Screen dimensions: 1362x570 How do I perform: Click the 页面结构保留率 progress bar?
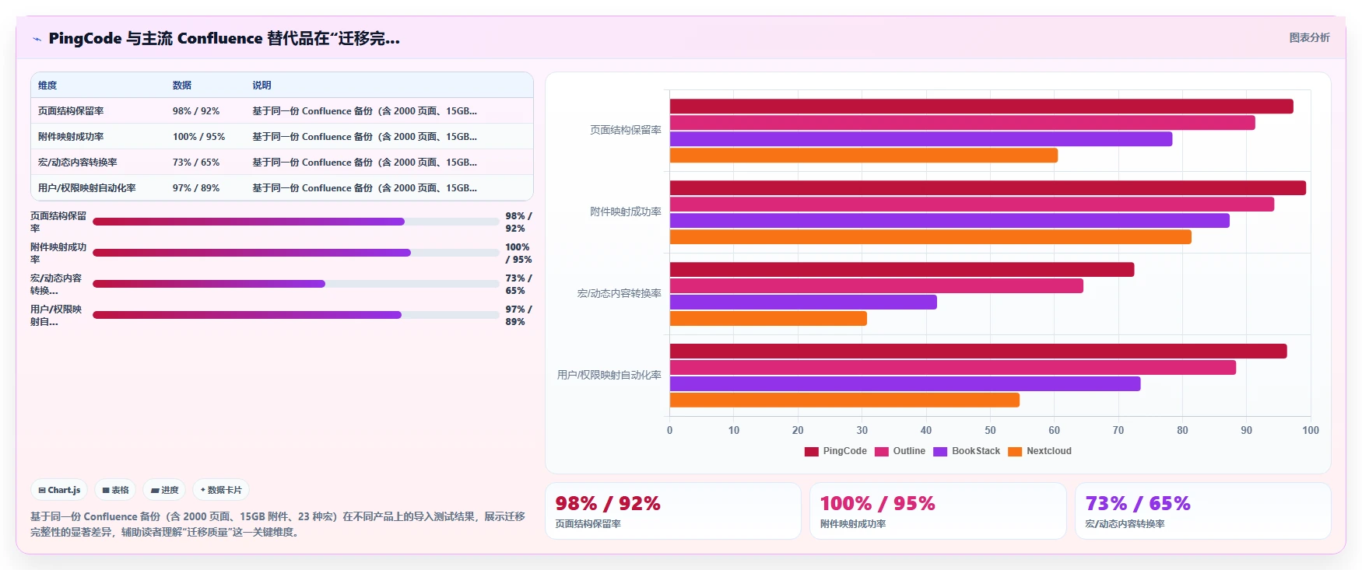tap(296, 222)
